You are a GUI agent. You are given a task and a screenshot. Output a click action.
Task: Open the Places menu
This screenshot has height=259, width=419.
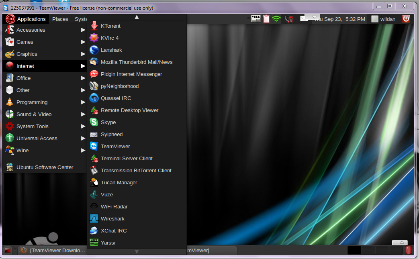pos(60,19)
